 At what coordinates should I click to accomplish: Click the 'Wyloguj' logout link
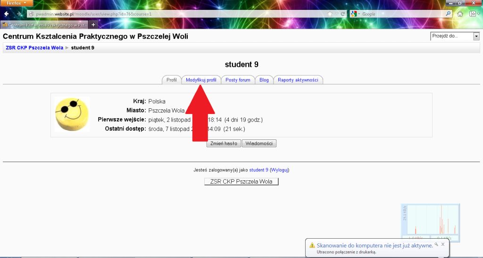point(279,170)
